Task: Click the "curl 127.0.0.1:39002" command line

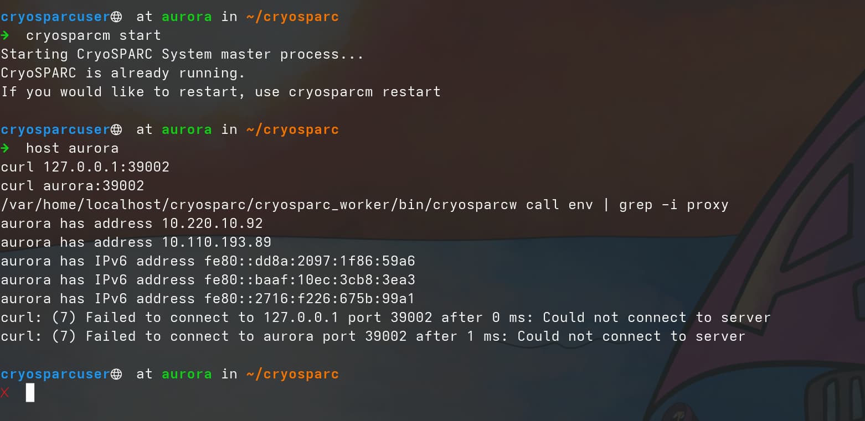Action: tap(85, 167)
